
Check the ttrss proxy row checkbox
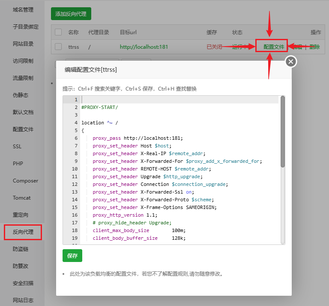[58, 47]
